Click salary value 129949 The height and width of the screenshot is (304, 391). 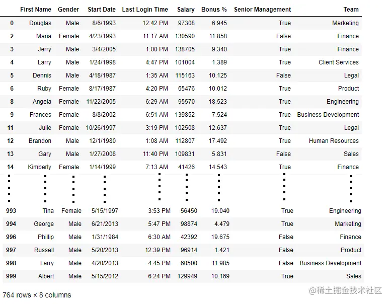(187, 276)
